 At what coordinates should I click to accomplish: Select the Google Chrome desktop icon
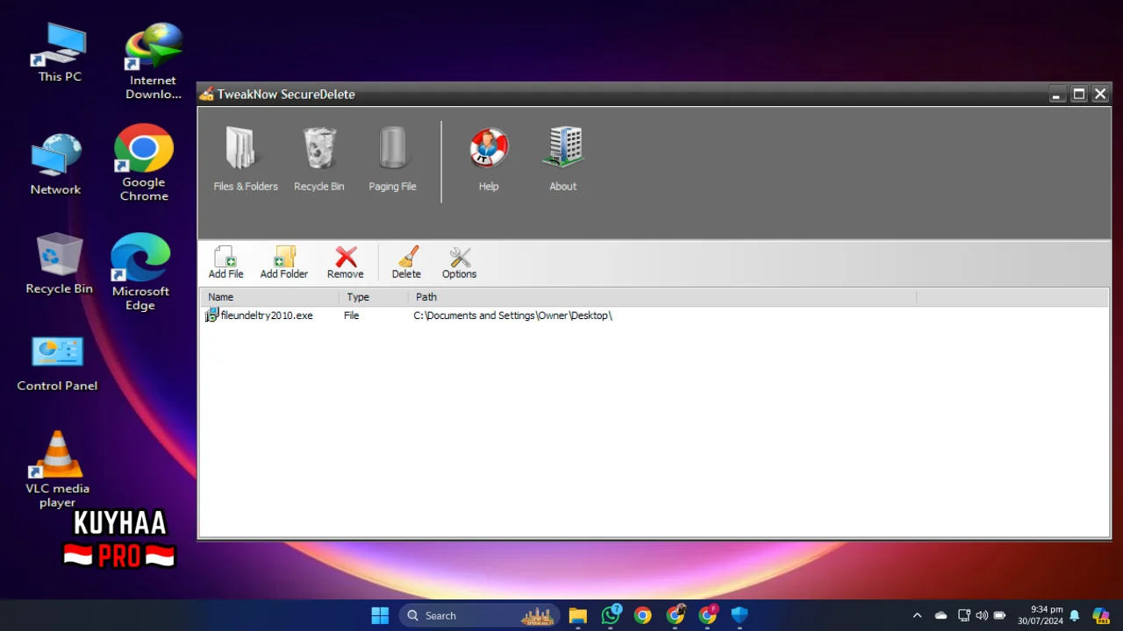pyautogui.click(x=144, y=163)
